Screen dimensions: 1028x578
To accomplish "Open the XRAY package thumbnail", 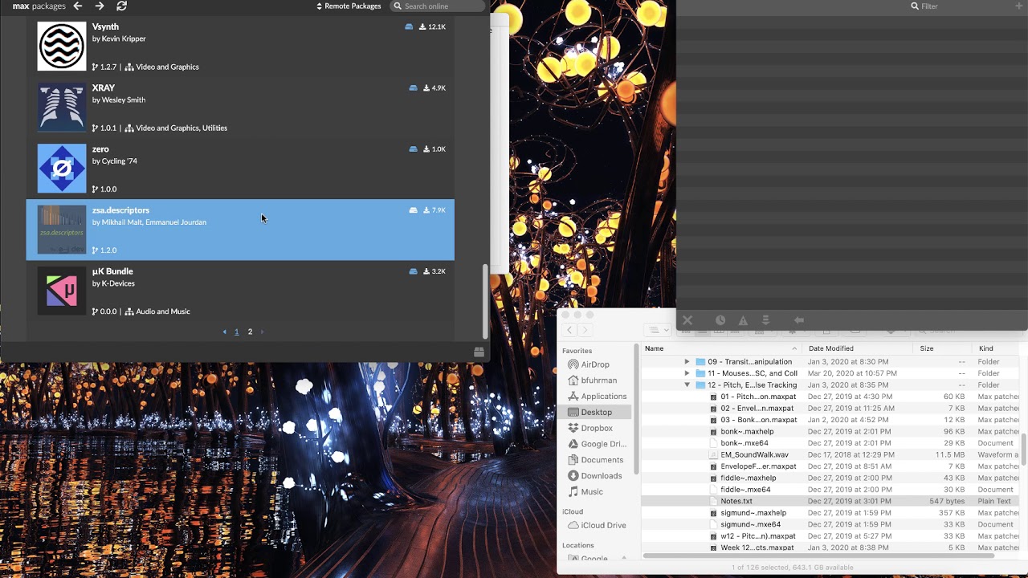I will point(62,107).
